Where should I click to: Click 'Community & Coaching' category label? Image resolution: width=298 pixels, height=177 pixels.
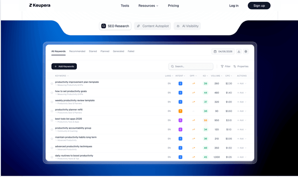point(67,131)
